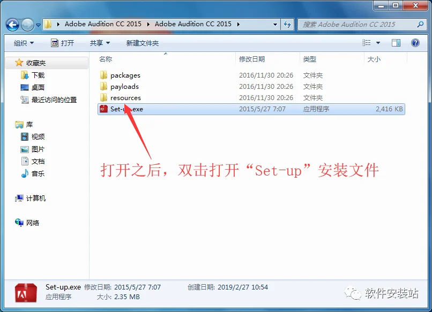The height and width of the screenshot is (312, 432).
Task: Change view with the view mode icon
Action: point(367,43)
